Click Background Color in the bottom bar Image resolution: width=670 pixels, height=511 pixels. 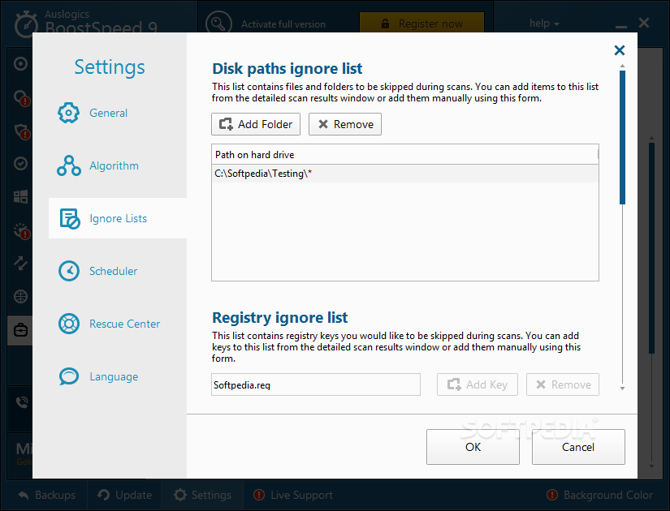tap(599, 496)
